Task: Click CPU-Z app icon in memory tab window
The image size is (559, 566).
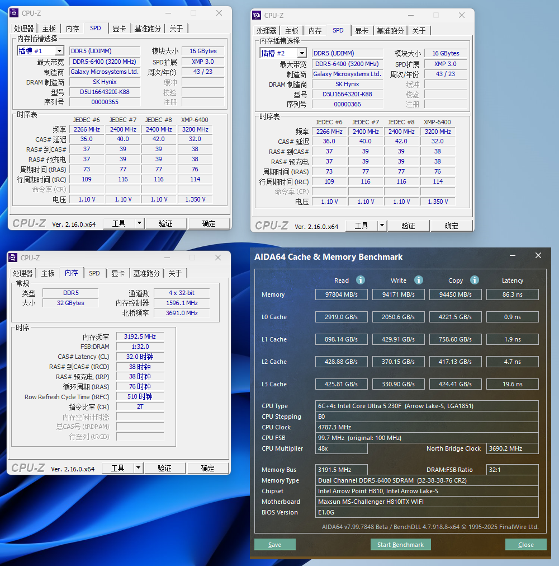Action: coord(13,258)
